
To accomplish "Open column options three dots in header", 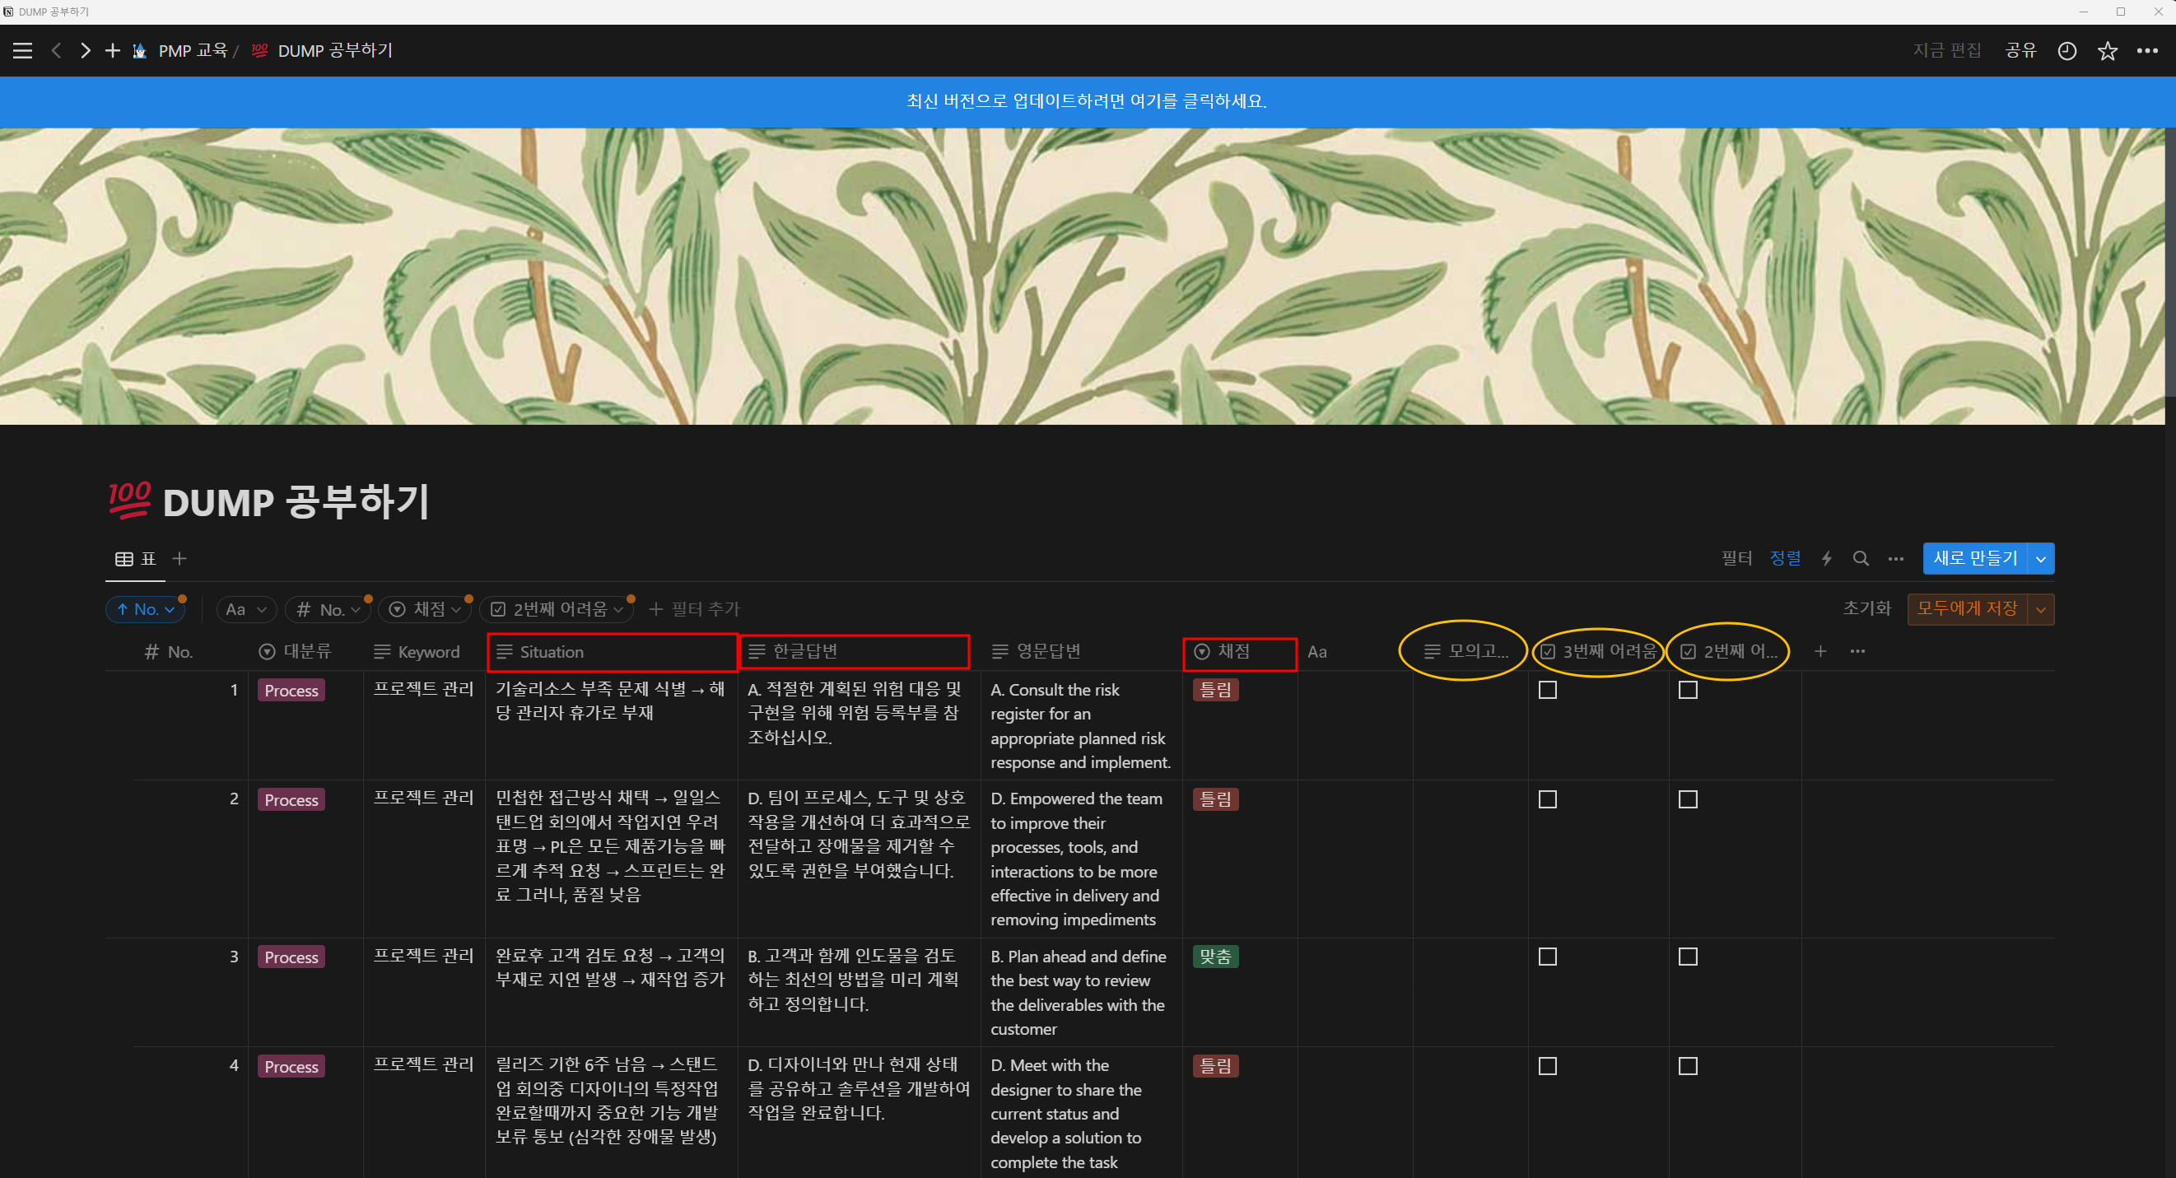I will click(1857, 651).
